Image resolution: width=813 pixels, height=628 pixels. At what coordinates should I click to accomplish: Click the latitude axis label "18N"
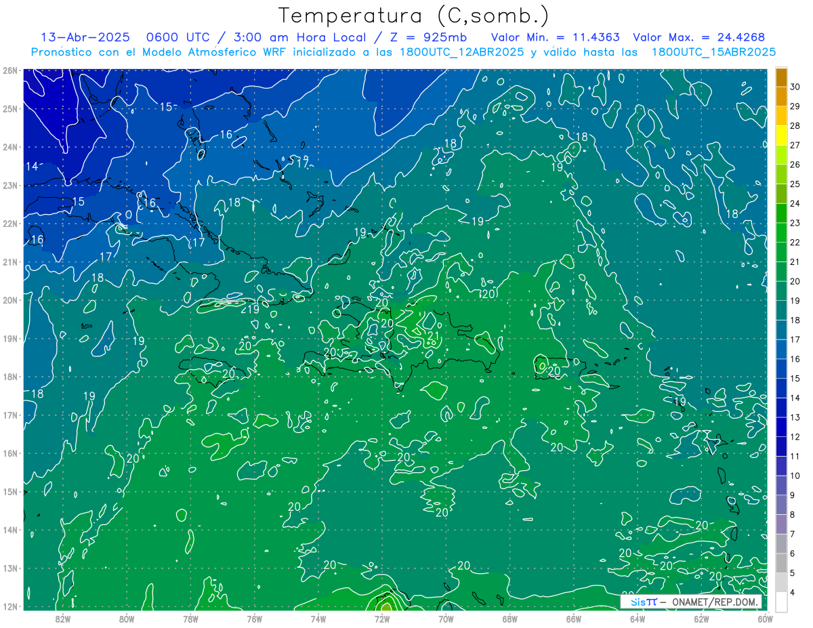(x=9, y=377)
